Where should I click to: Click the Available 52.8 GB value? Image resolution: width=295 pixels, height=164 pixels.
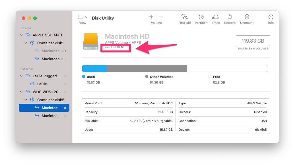151,121
